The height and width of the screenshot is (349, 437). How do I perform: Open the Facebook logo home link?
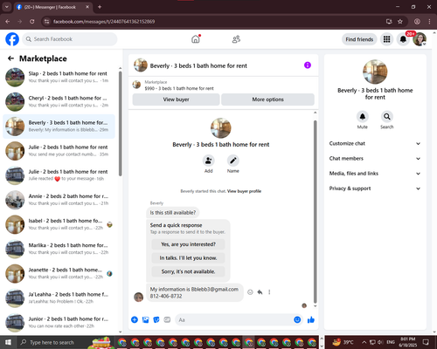(x=12, y=39)
